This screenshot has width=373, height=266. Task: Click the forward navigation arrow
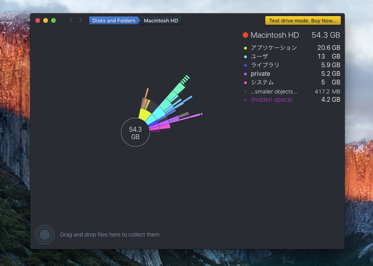[81, 20]
